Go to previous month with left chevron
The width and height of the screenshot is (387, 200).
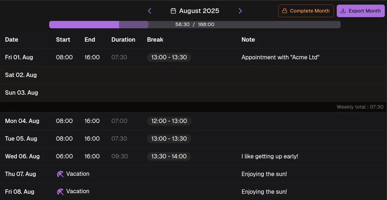(149, 11)
